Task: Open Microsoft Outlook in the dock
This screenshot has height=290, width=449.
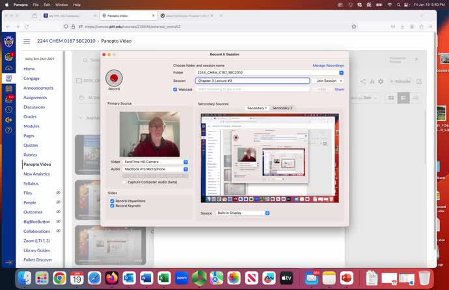Action: click(129, 278)
